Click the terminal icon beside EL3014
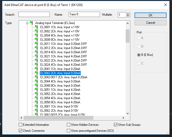Screen dimensions: 172x137 point(36,52)
